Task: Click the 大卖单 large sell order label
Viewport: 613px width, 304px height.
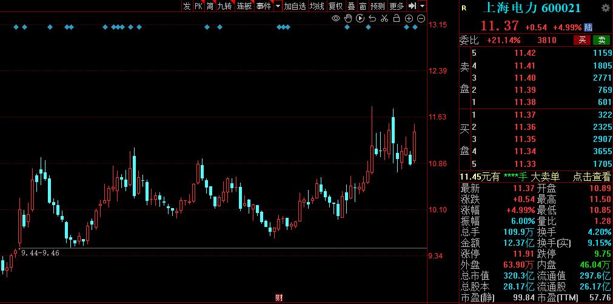Action: coord(544,177)
